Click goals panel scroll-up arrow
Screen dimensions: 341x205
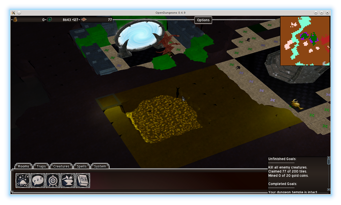click(x=329, y=158)
